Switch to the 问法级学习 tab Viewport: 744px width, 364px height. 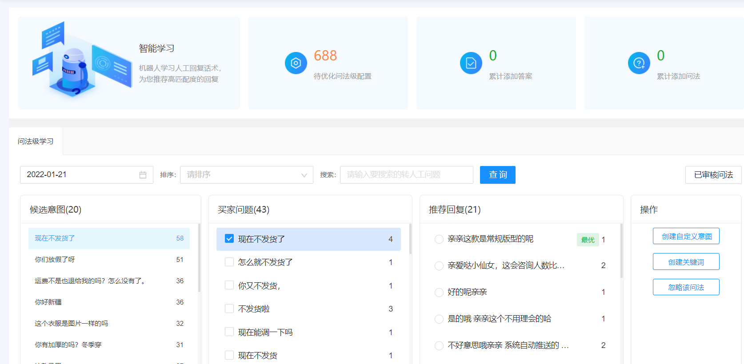click(36, 141)
